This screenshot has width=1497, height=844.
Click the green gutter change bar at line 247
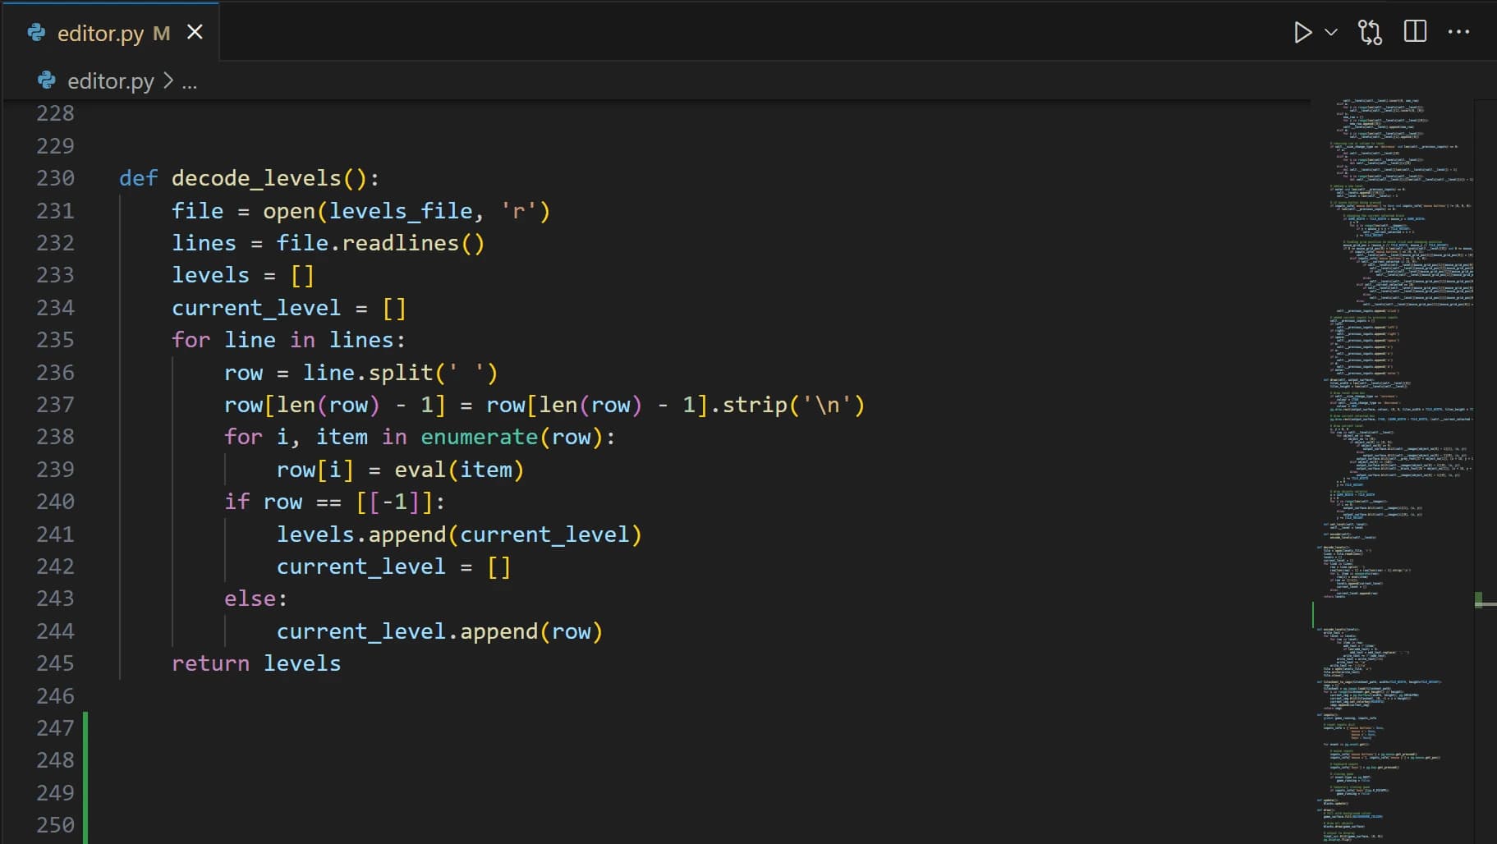(85, 728)
